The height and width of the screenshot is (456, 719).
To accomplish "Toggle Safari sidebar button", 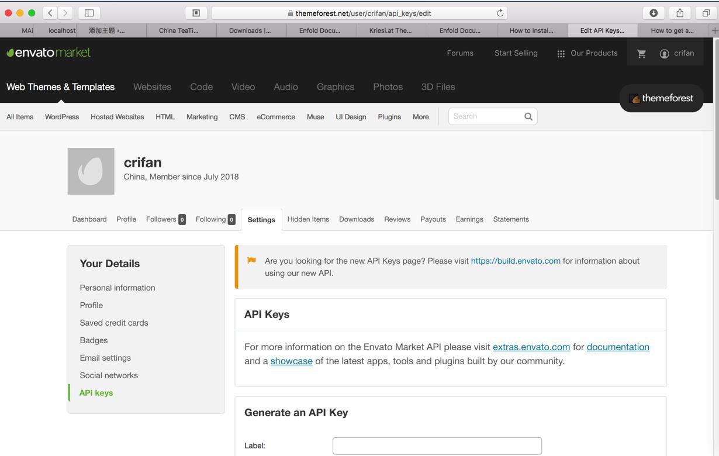I will coord(89,13).
